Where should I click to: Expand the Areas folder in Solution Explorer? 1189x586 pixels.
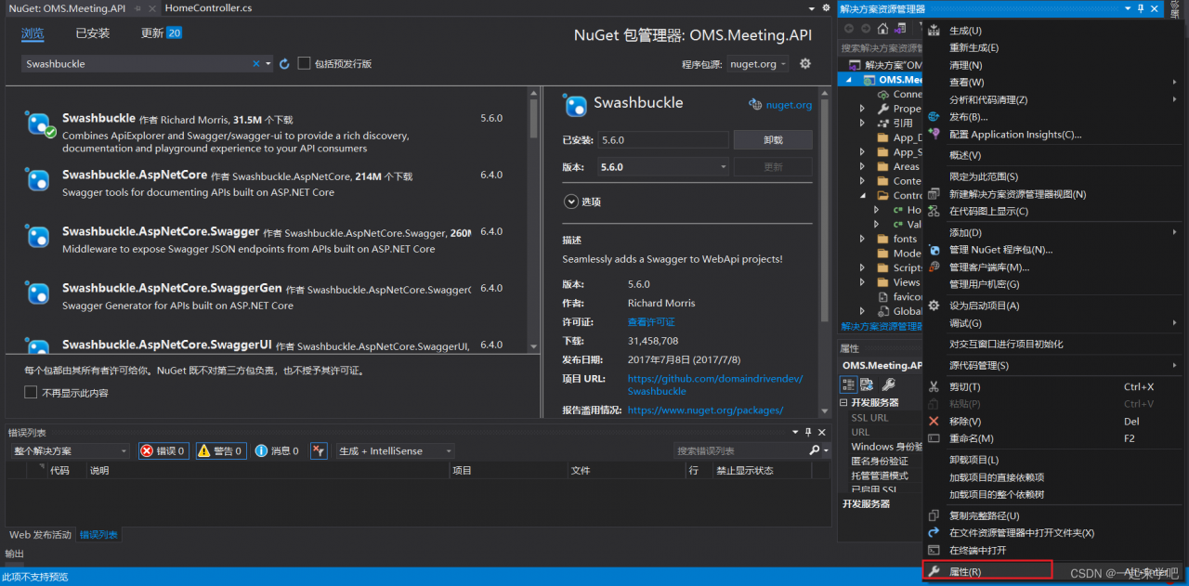[862, 167]
